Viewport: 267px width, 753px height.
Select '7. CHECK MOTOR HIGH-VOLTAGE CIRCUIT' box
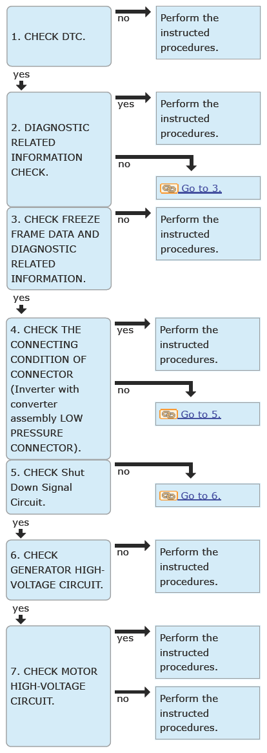pos(59,686)
